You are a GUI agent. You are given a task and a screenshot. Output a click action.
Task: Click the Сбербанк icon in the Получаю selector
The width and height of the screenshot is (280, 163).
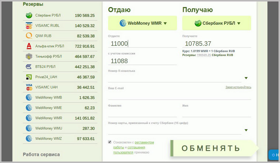coord(198,23)
